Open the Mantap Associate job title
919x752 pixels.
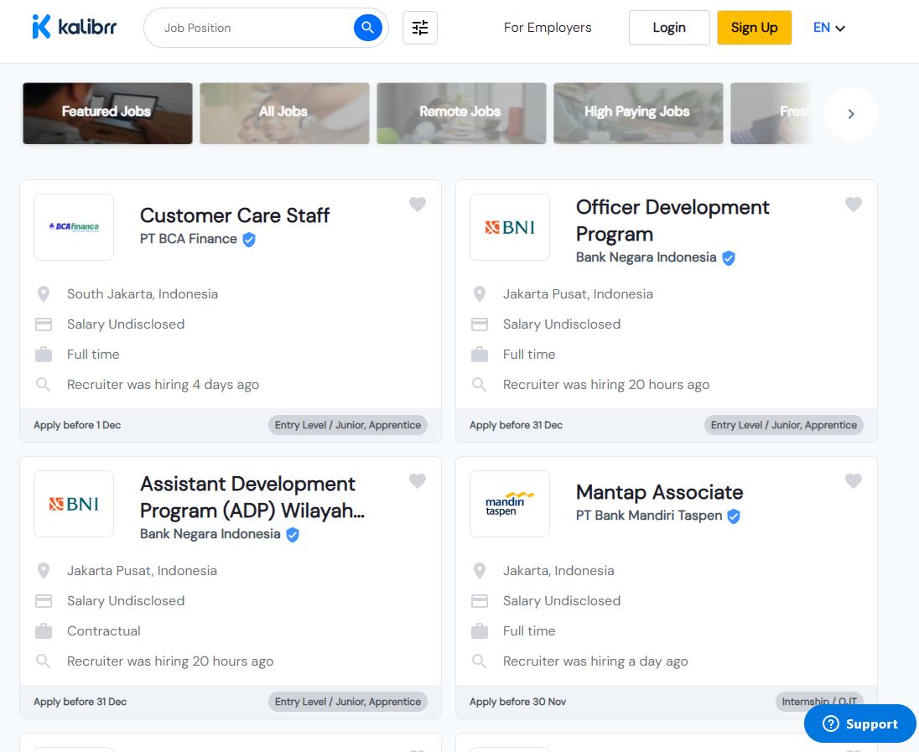659,492
